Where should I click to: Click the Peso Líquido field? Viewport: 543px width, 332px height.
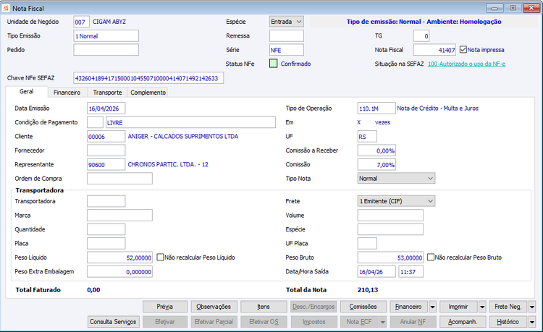[x=119, y=257]
